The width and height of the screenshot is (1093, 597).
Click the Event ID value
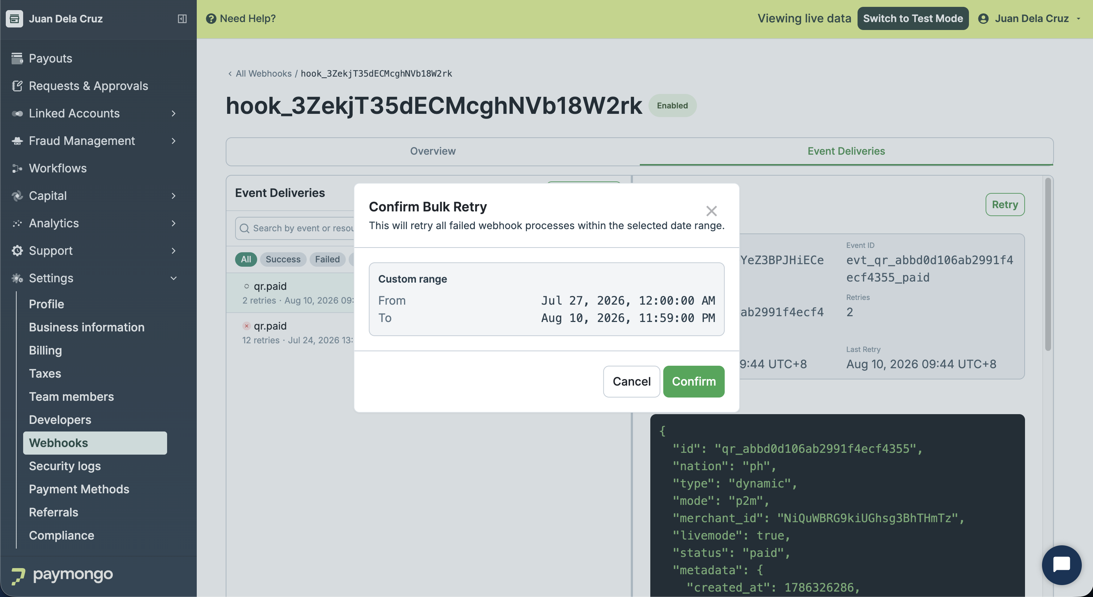(x=929, y=269)
